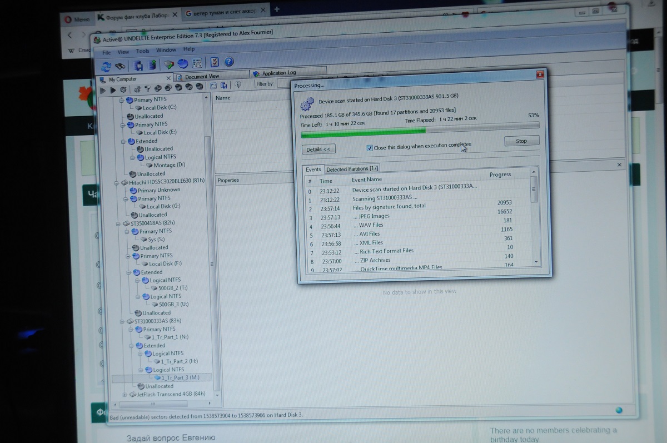Sort by the Event Name column header
Screen dimensions: 667x443
(x=367, y=180)
